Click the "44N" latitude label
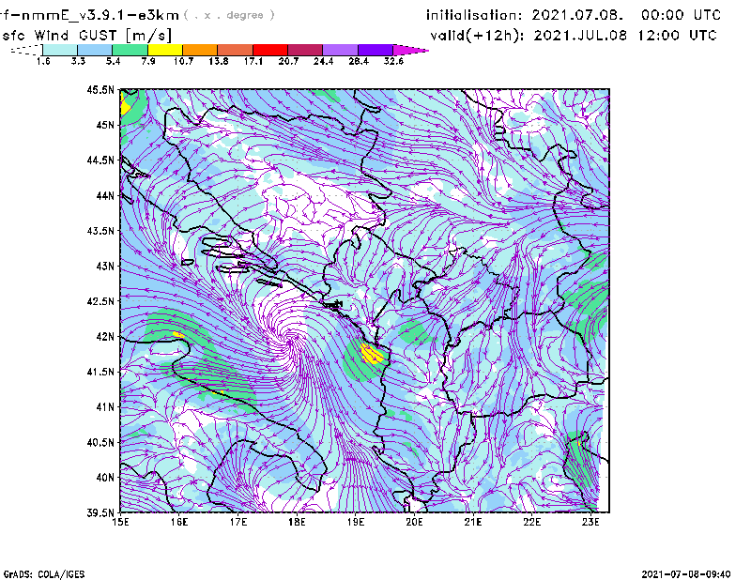The width and height of the screenshot is (751, 580). pos(105,195)
